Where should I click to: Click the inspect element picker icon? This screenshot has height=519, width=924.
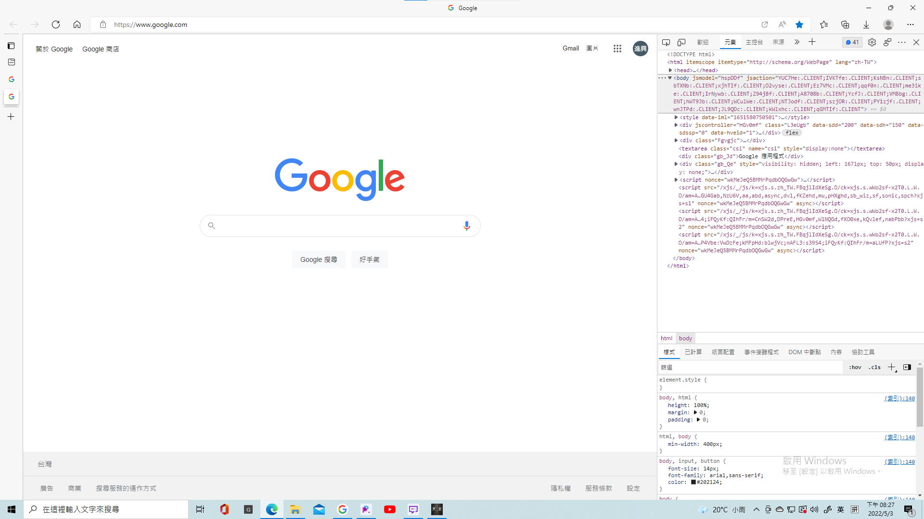pyautogui.click(x=666, y=42)
